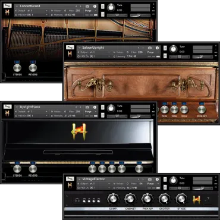Load the next instrument in UprightPiano header
The image size is (220, 220).
pos(80,107)
